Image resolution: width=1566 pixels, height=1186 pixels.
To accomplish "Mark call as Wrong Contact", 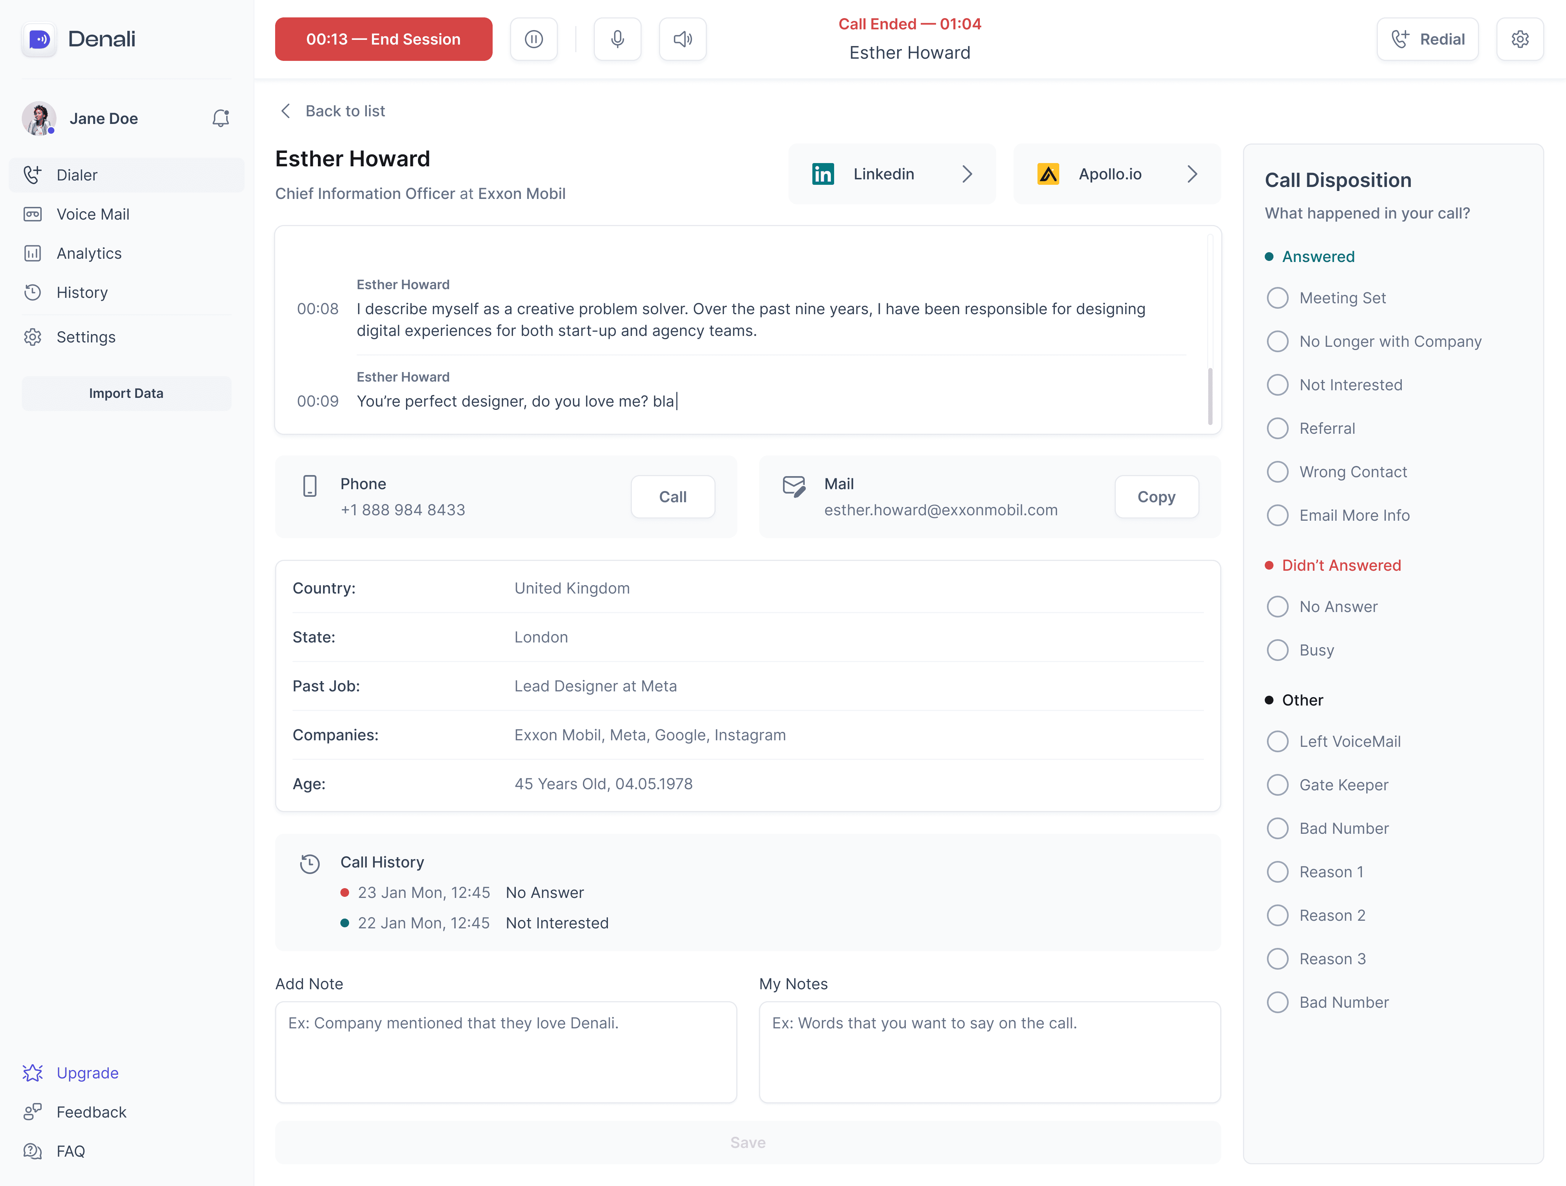I will (1277, 472).
